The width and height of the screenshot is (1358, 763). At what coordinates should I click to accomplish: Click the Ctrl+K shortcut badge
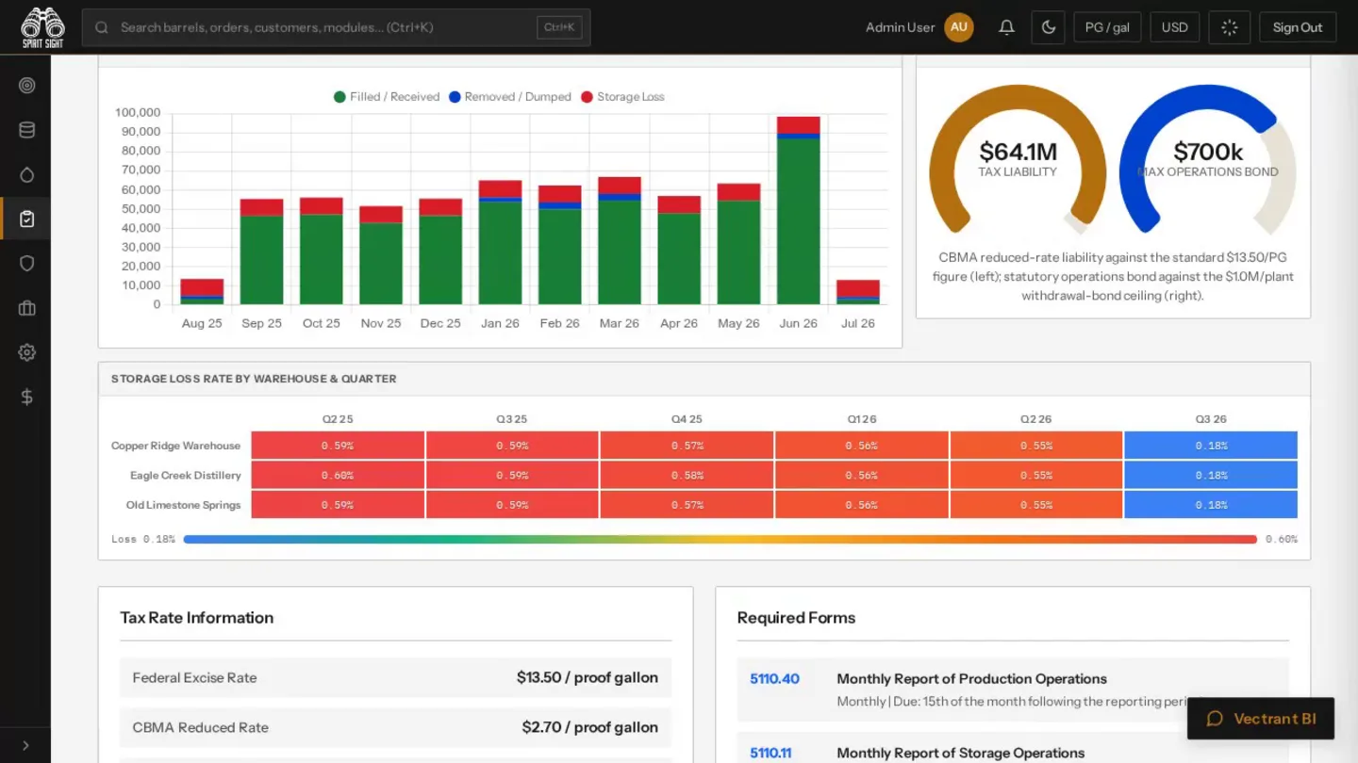pos(559,27)
